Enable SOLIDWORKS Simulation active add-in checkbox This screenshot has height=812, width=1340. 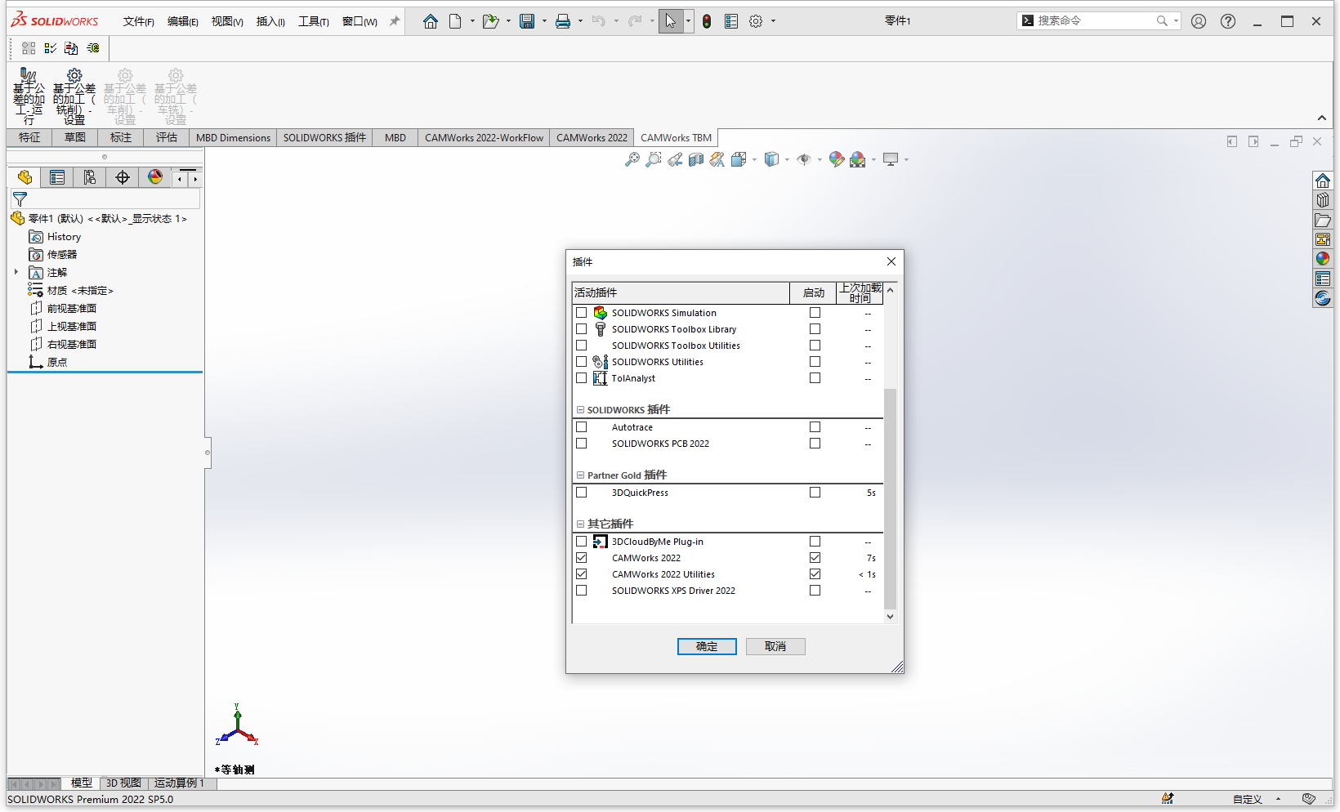581,313
